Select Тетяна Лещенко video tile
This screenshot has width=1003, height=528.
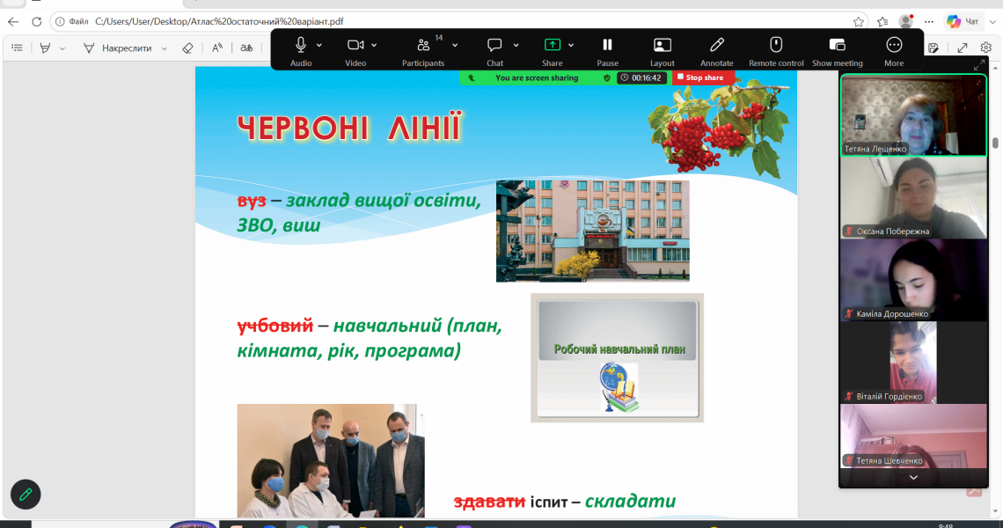912,115
